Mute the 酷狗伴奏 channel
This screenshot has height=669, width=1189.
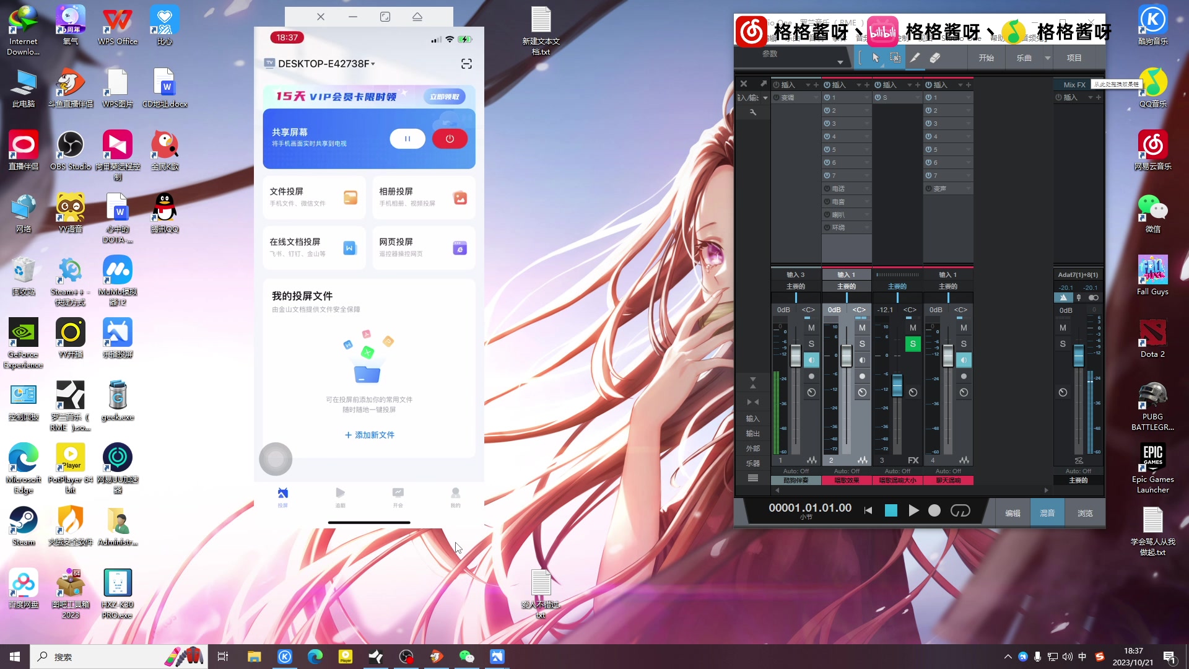[811, 328]
